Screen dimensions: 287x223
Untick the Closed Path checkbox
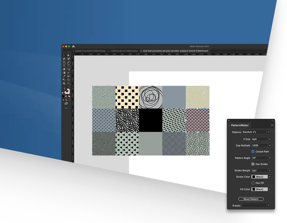[253, 152]
